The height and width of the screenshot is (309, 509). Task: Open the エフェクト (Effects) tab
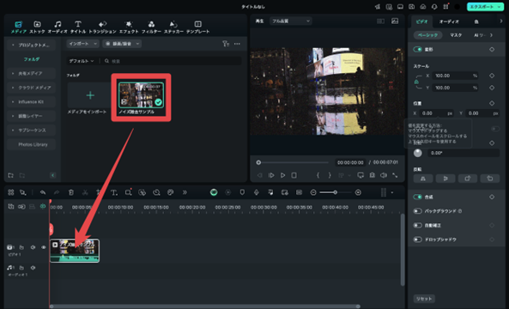(129, 27)
